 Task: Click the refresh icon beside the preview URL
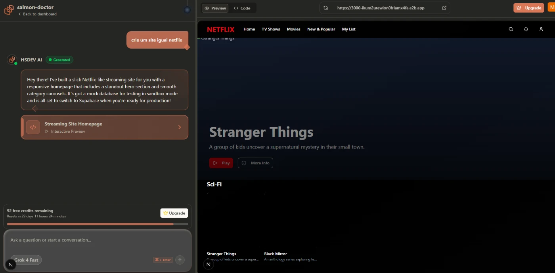326,8
